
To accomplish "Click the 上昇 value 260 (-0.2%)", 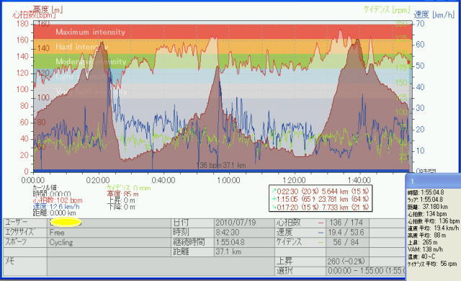I will tap(346, 262).
